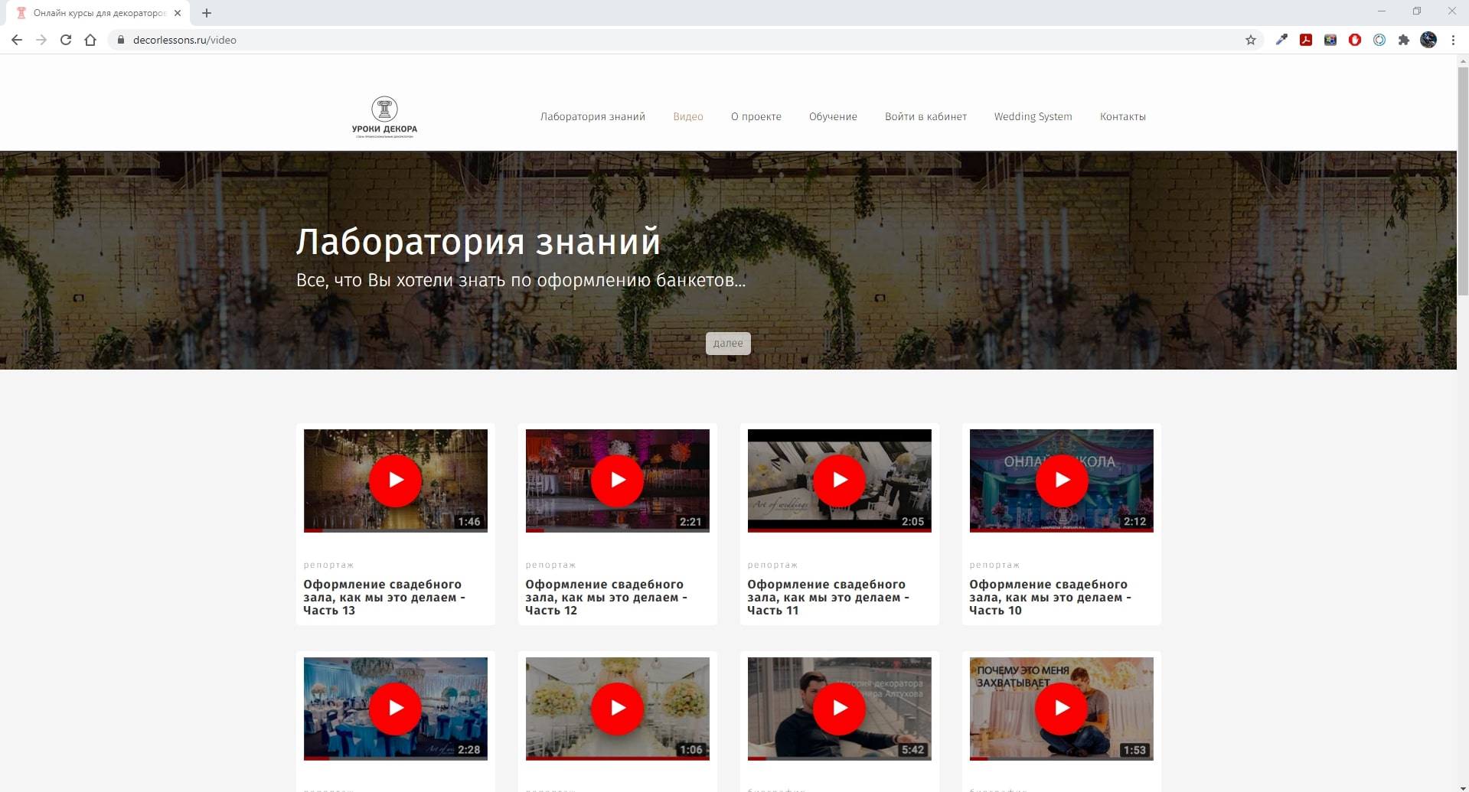Select the Видео menu item
1469x792 pixels.
688,116
